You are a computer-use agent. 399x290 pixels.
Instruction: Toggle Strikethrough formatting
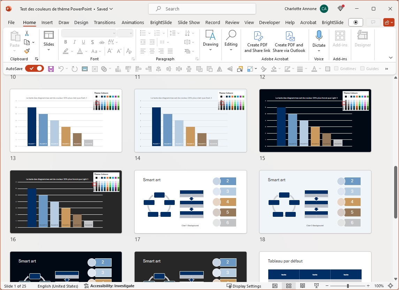click(x=102, y=42)
